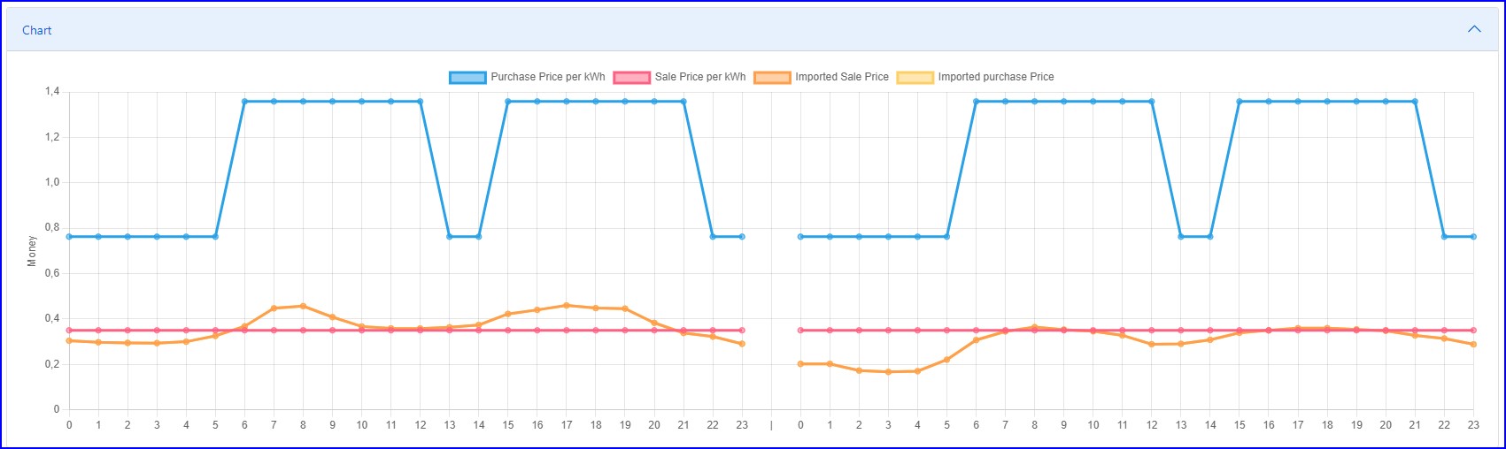Hide the 'Purchase Price per kWh' series label
1506x449 pixels.
click(548, 77)
